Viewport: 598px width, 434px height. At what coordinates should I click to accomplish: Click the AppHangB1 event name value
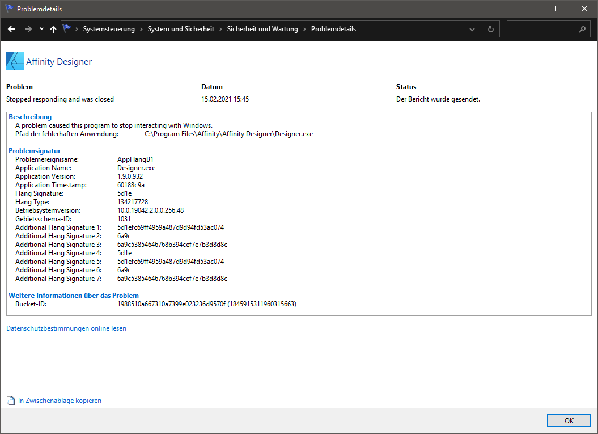pyautogui.click(x=135, y=159)
